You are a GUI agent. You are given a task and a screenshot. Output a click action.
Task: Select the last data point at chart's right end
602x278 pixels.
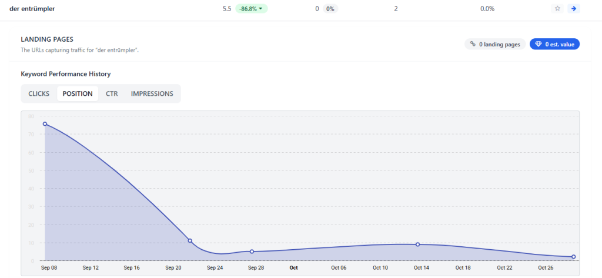(x=573, y=257)
